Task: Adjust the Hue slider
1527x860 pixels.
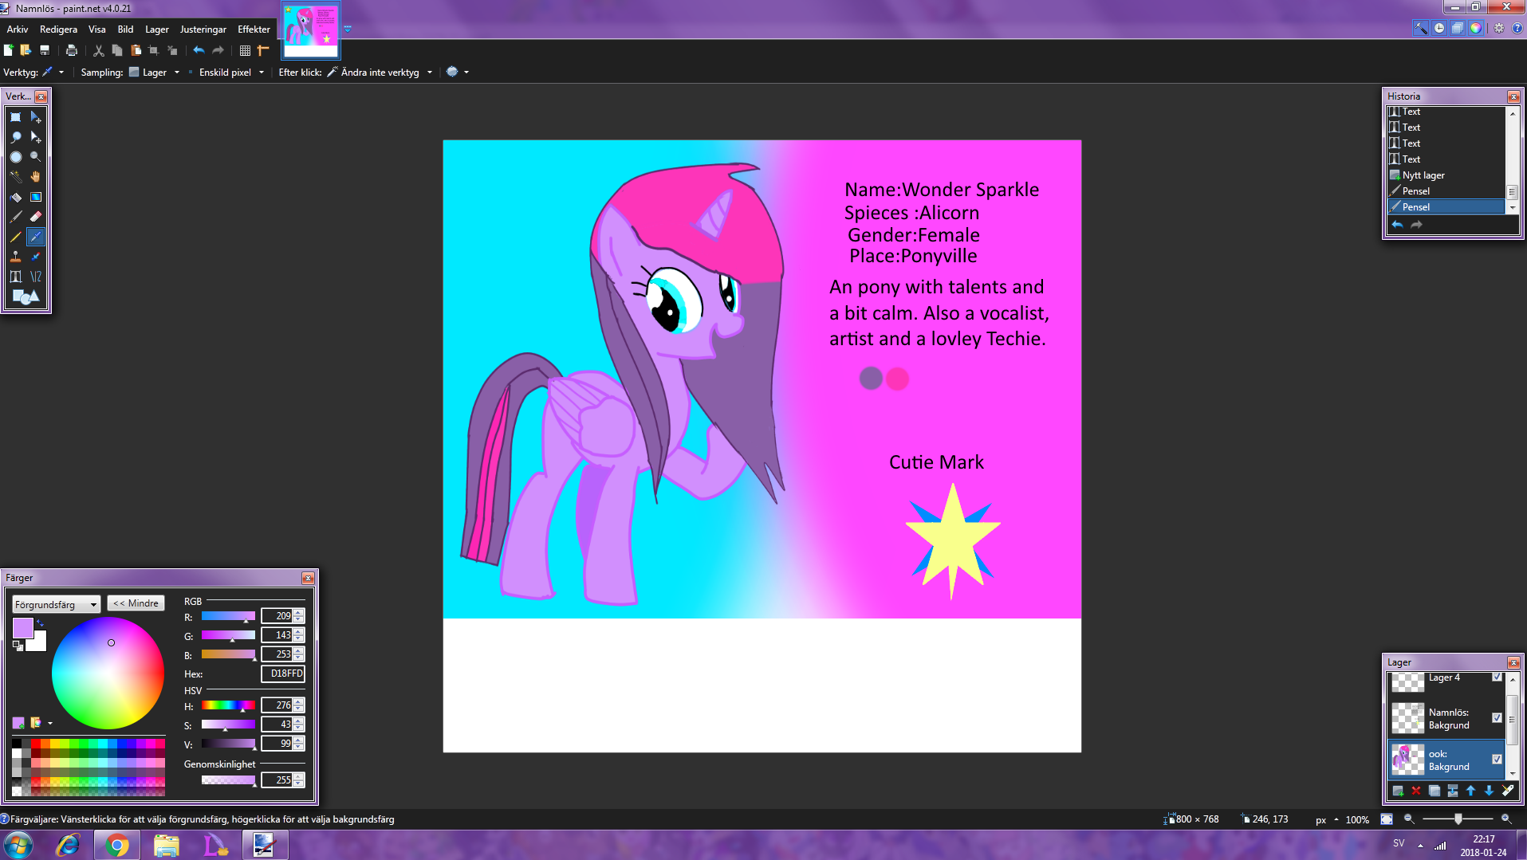Action: tap(228, 705)
